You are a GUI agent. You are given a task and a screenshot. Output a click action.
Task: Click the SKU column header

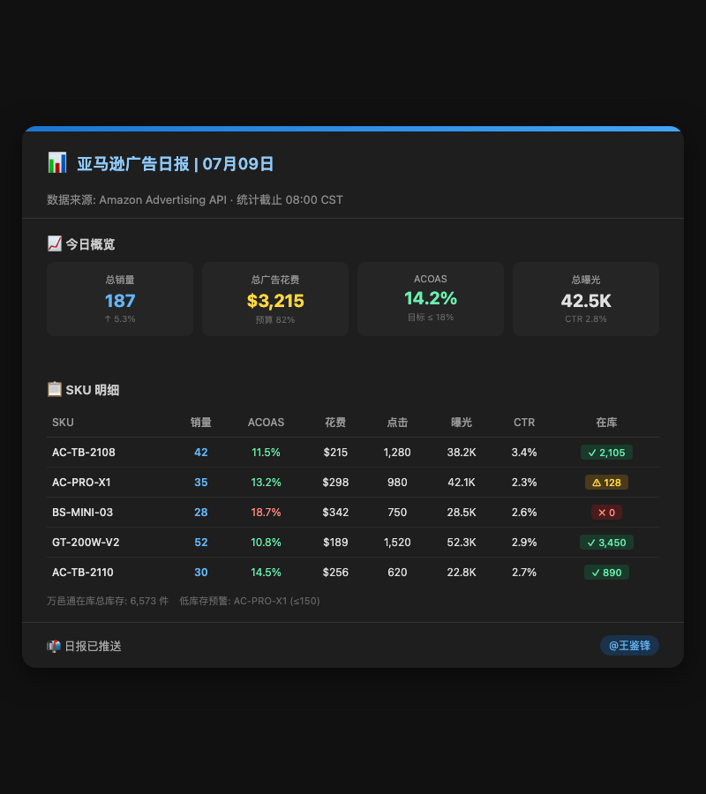tap(63, 423)
